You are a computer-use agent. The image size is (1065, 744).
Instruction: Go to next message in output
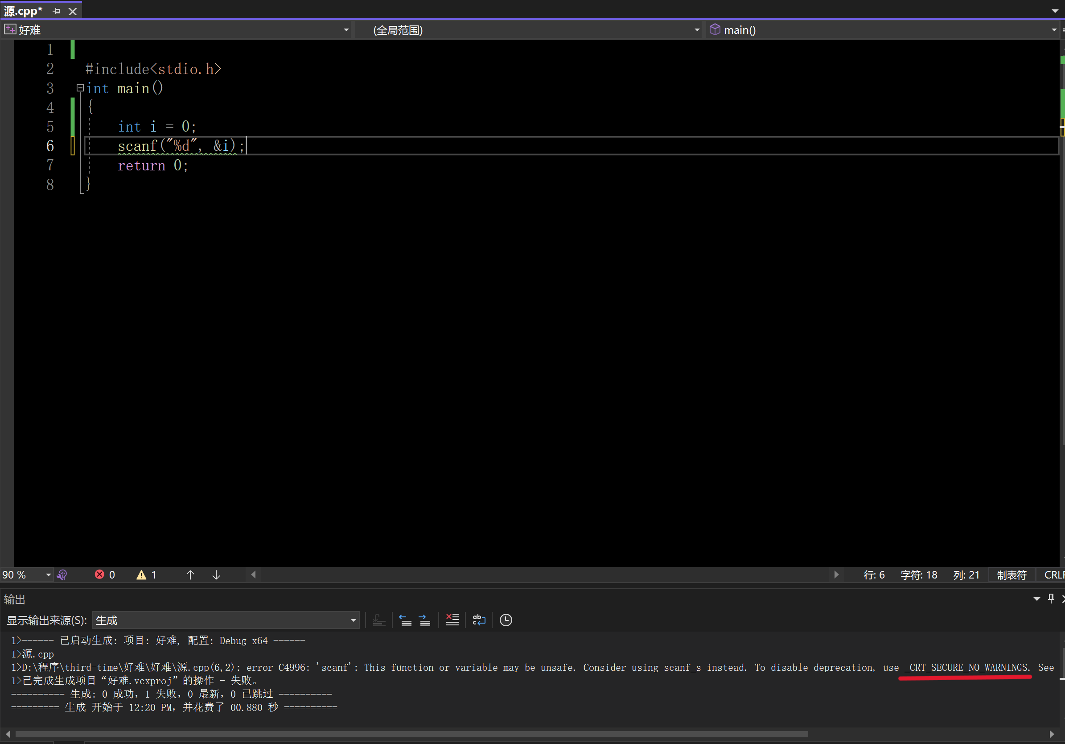424,620
